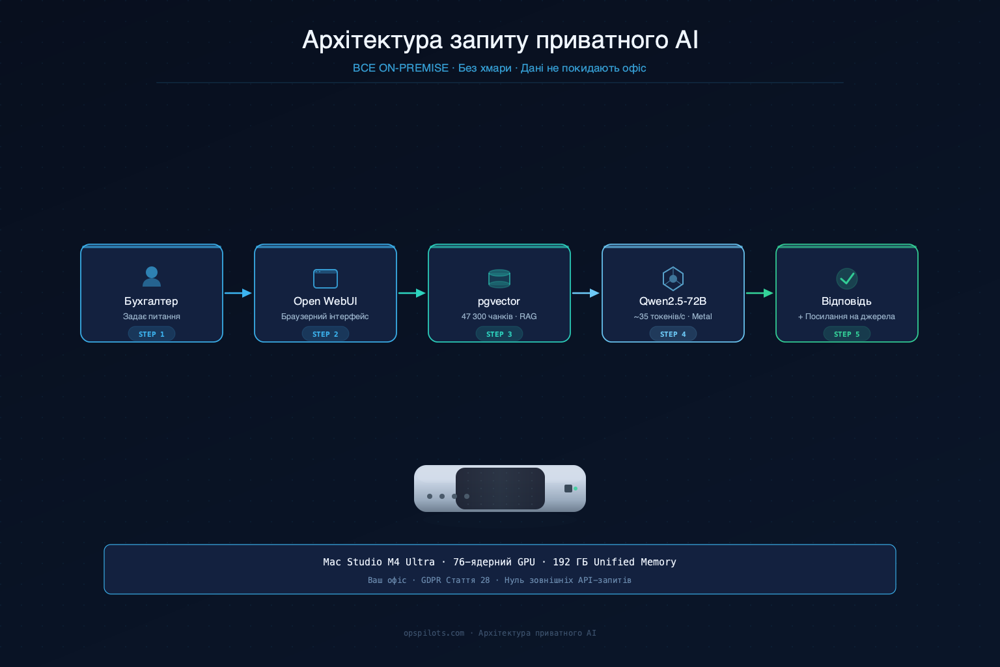
Task: Click the Open WebUI browser window icon
Action: [326, 279]
